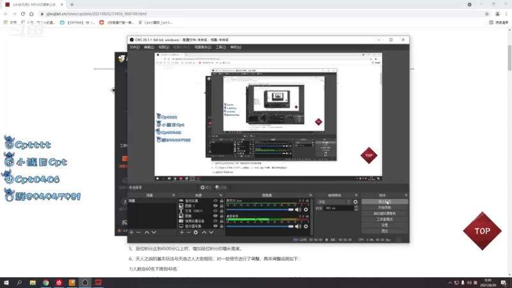Toggle visibility of 游戏采集 source

[215, 201]
